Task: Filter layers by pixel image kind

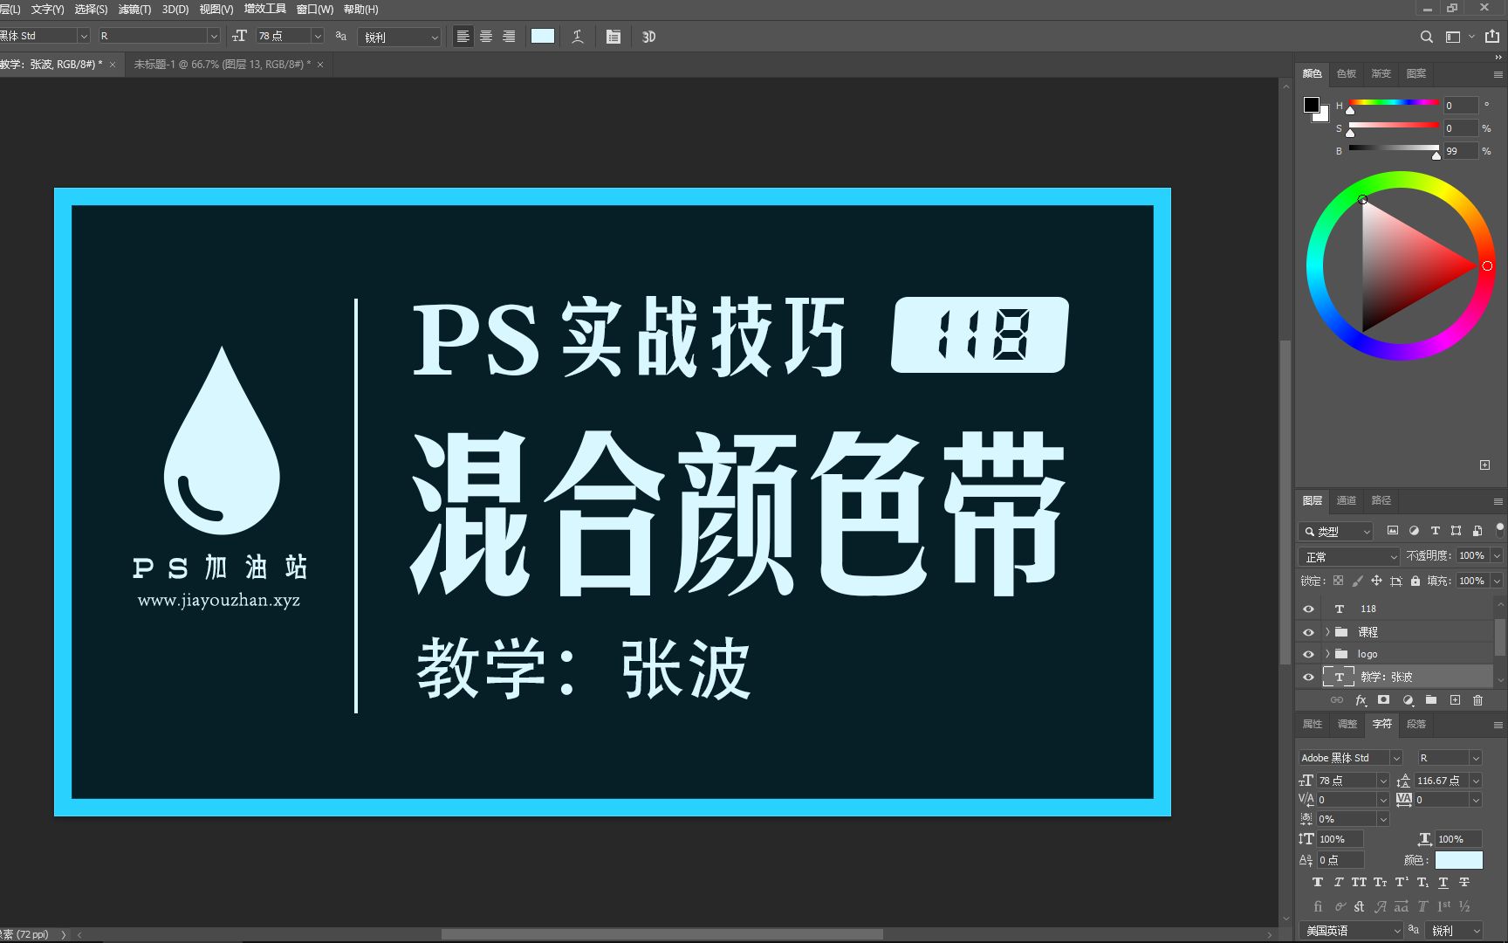Action: point(1393,531)
